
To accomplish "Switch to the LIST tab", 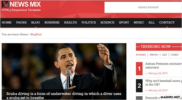I will [164, 55].
